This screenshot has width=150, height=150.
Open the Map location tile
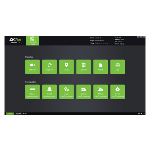(67, 67)
